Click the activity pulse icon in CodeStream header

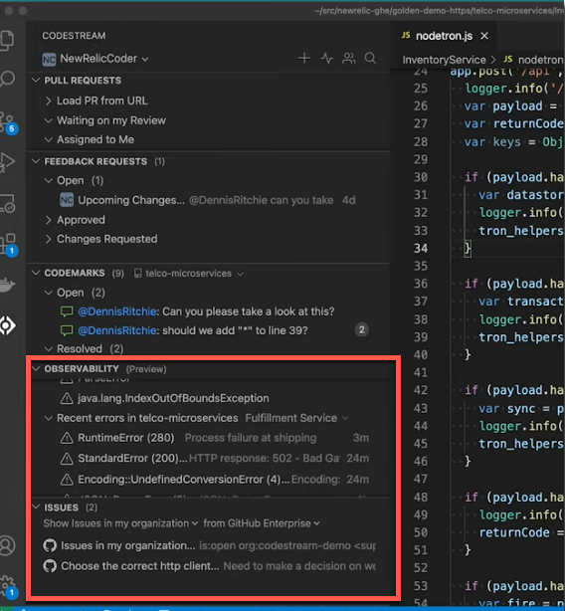[326, 59]
